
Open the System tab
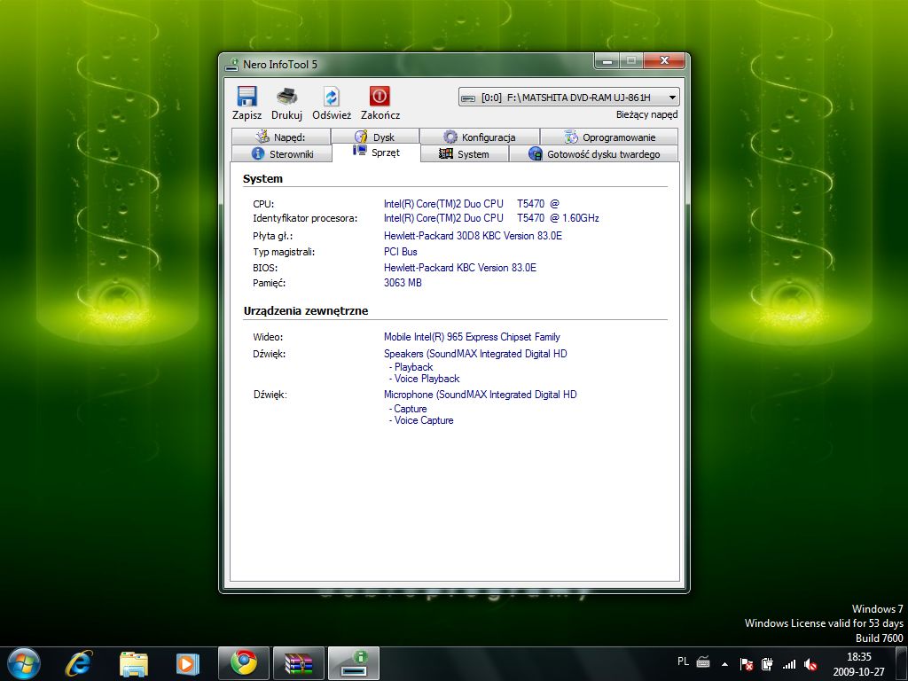point(465,153)
